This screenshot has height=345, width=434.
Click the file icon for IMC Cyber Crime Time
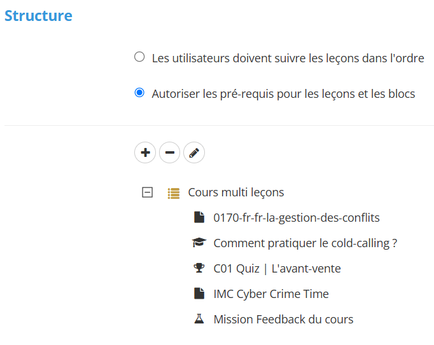click(199, 294)
